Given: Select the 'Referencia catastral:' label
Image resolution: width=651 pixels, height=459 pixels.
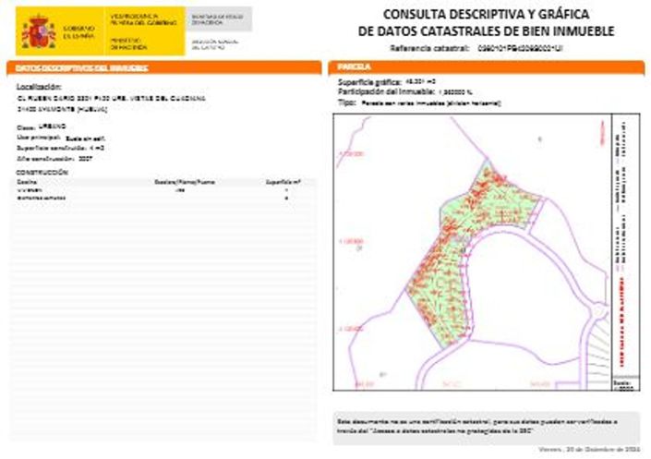Looking at the screenshot, I should click(x=429, y=48).
